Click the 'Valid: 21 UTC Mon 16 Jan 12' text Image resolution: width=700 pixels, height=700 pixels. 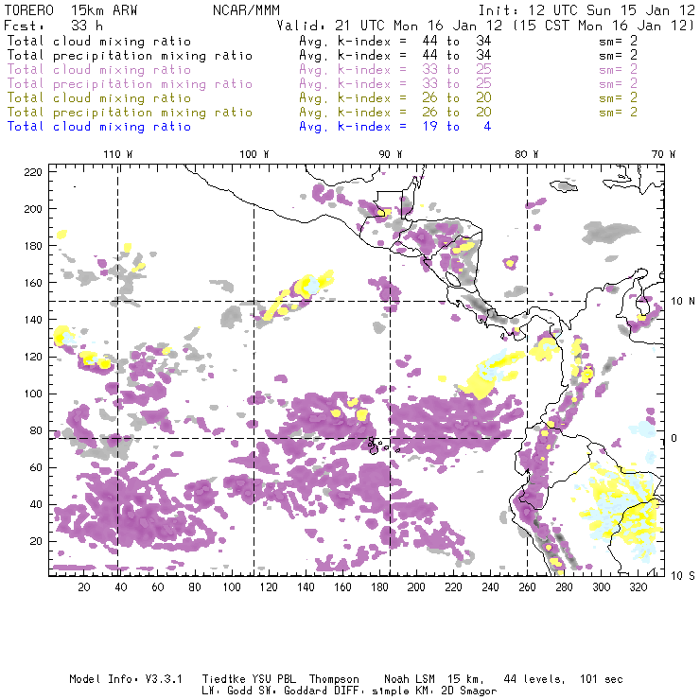pyautogui.click(x=390, y=26)
